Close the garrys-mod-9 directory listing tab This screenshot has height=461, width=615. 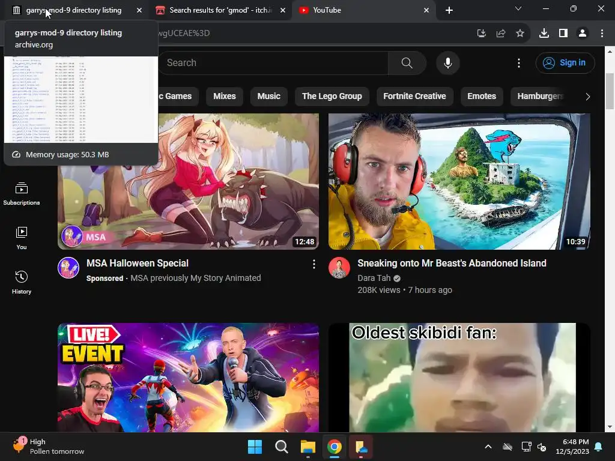[x=139, y=11]
